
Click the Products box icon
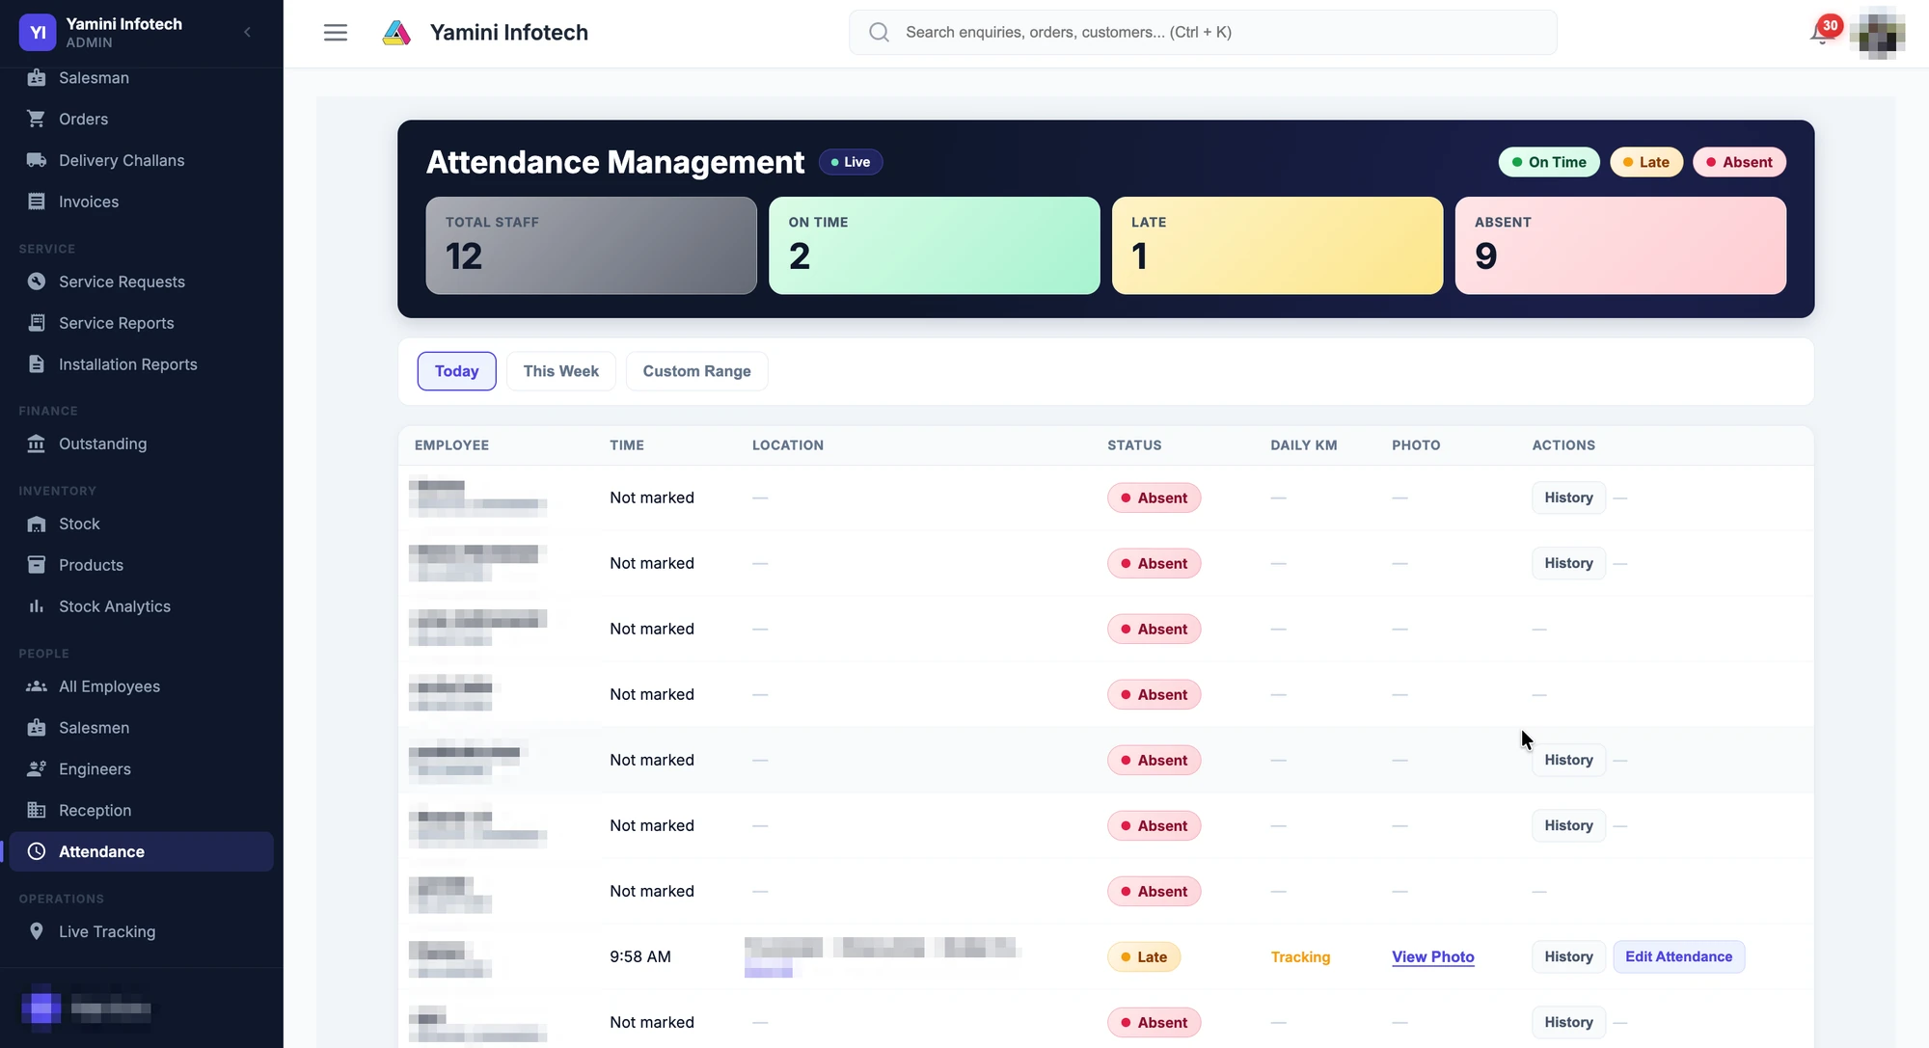[x=37, y=565]
